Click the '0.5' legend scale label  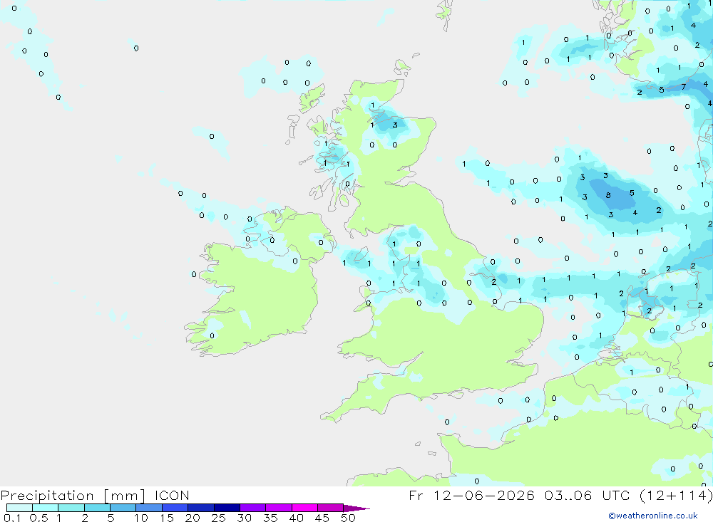pyautogui.click(x=39, y=518)
